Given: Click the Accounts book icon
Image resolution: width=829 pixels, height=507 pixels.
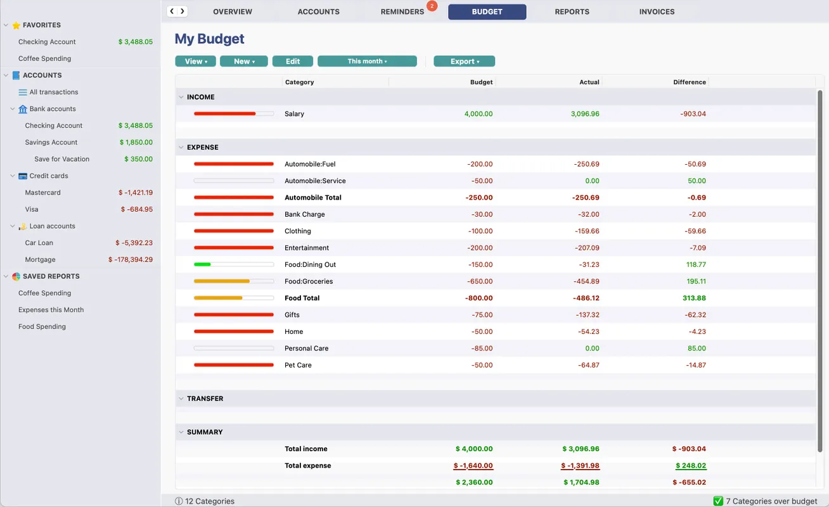Looking at the screenshot, I should click(x=16, y=75).
